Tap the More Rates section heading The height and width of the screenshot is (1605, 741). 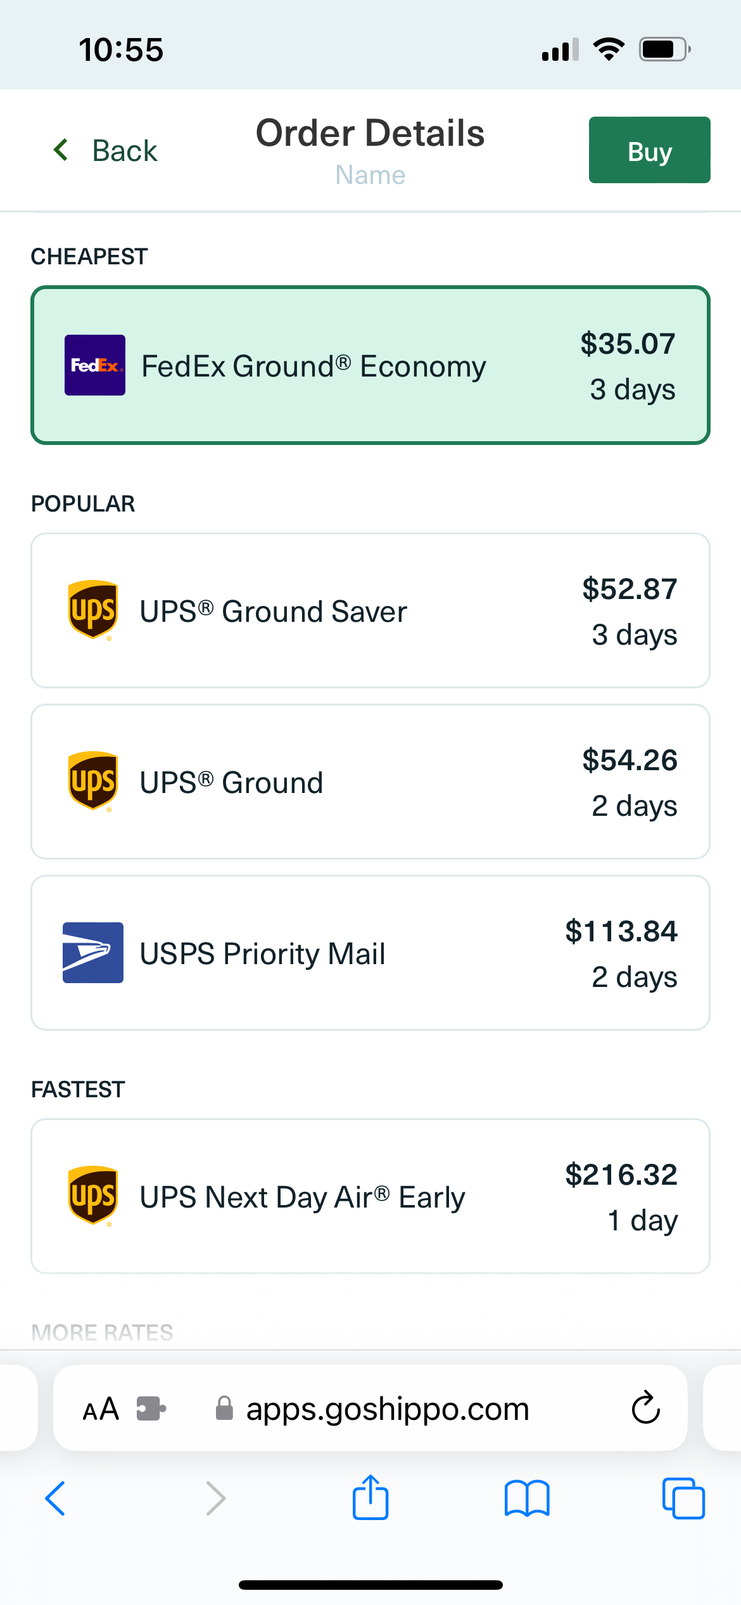pos(102,1332)
